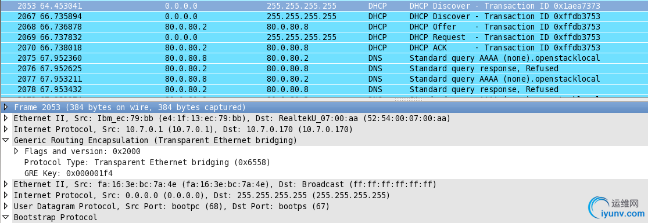The image size is (648, 223).
Task: Select packet 2075 DNS AAAA query
Action: pyautogui.click(x=324, y=58)
